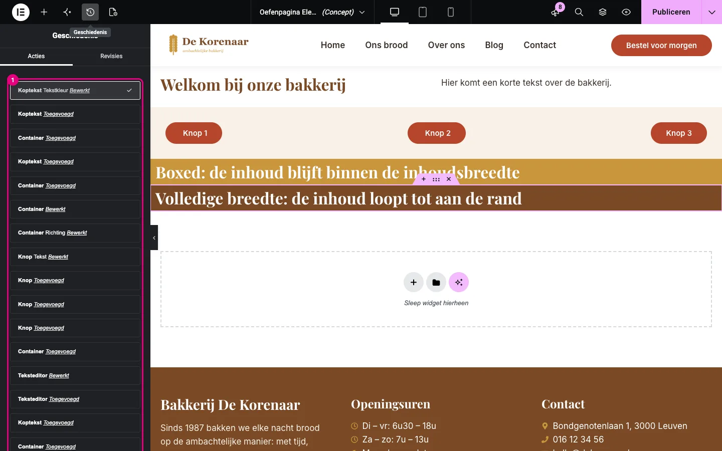Preview changes with the eye icon
This screenshot has height=451, width=722.
tap(626, 12)
